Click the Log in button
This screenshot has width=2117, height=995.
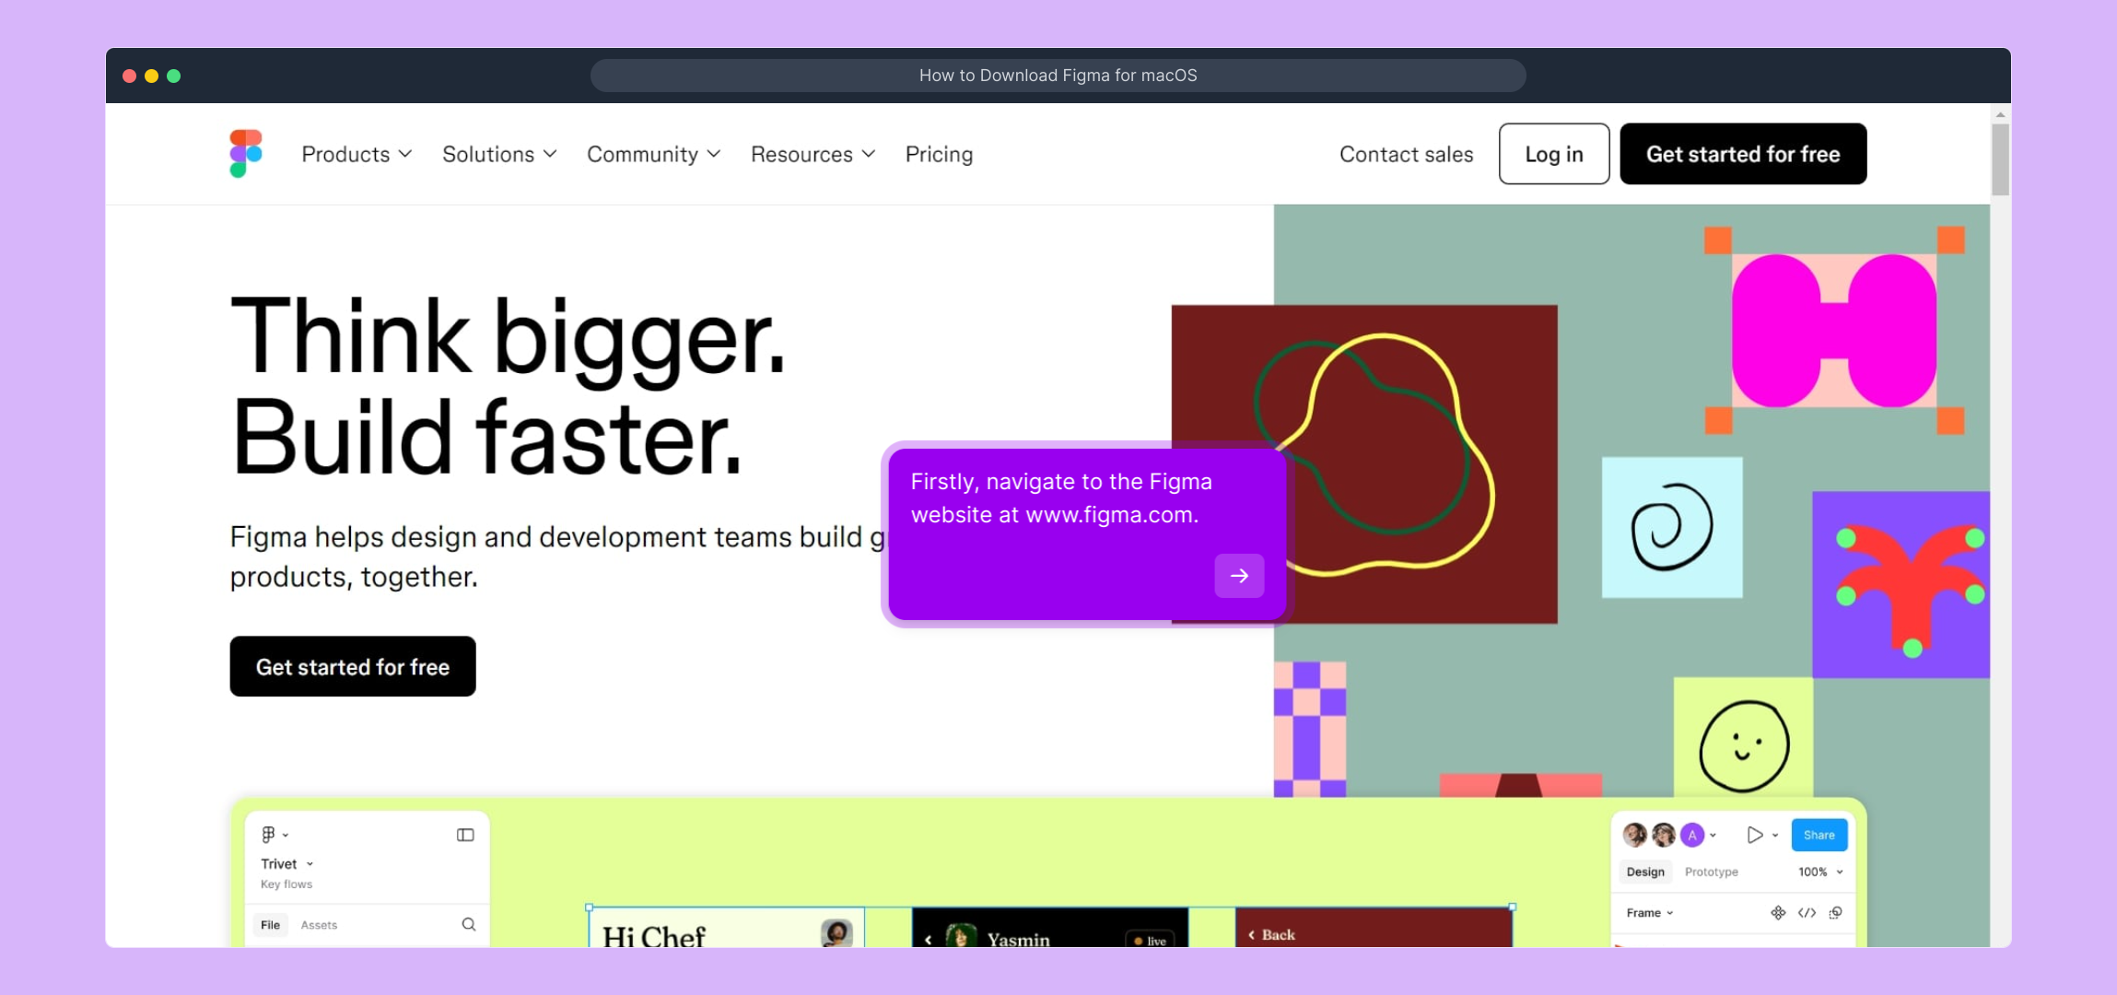1553,154
